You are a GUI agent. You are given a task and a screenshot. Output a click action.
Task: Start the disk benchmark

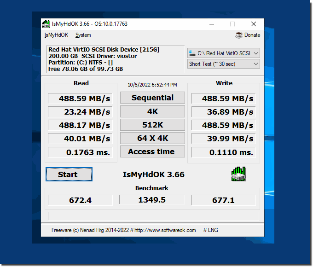[x=69, y=174]
